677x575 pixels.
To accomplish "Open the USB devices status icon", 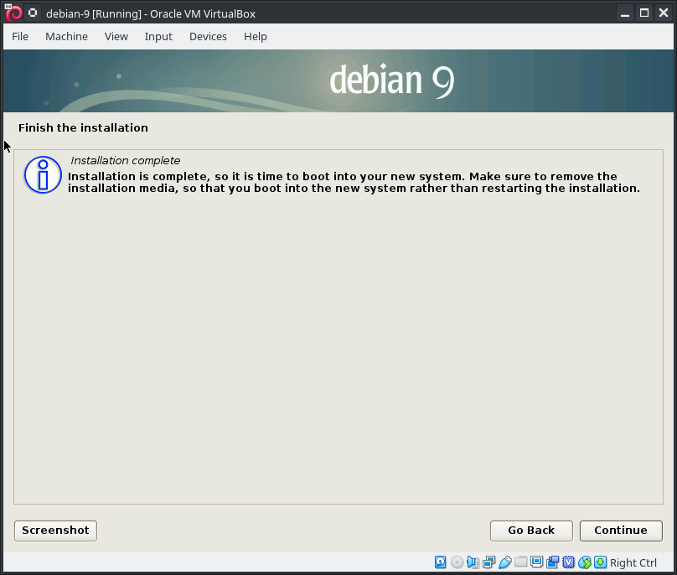I will (x=504, y=562).
